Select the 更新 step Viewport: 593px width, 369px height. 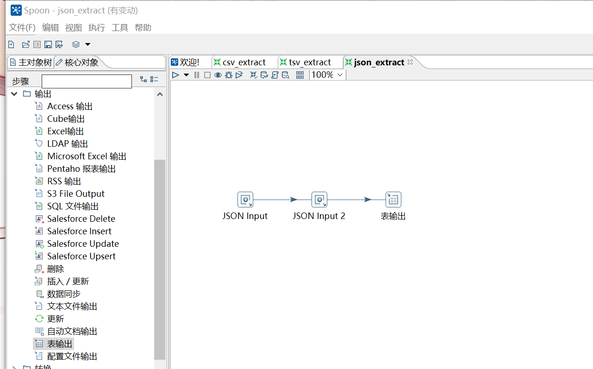coord(50,319)
